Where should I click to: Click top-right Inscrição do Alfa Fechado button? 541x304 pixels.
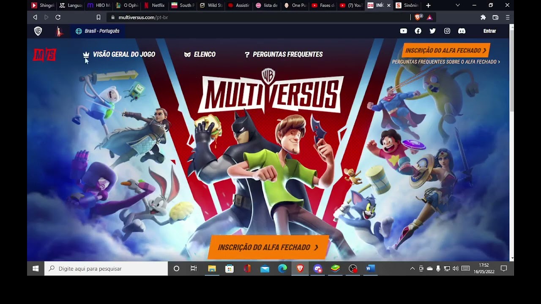point(446,50)
